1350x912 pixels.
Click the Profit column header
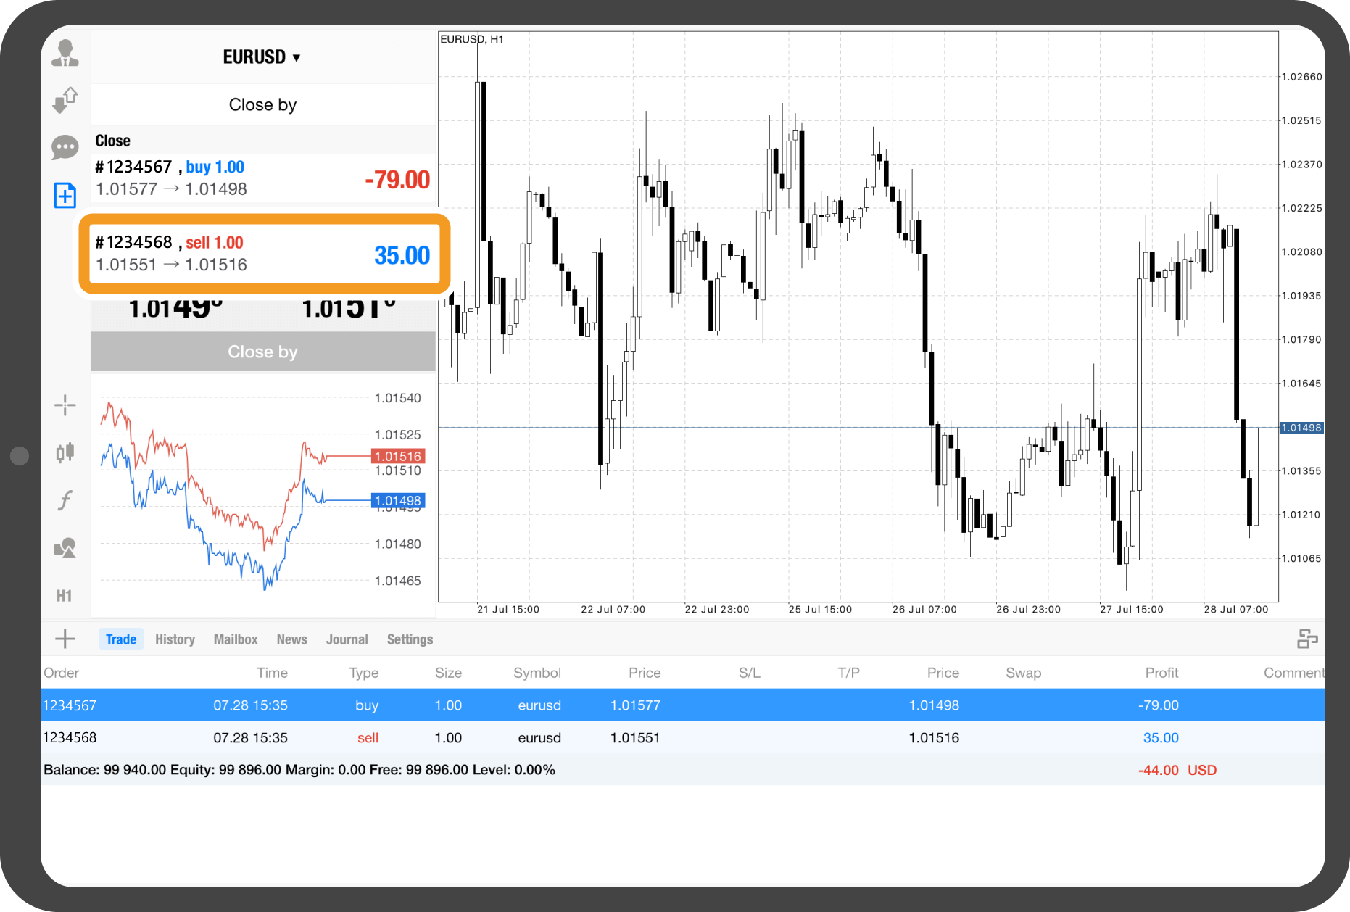pyautogui.click(x=1161, y=673)
